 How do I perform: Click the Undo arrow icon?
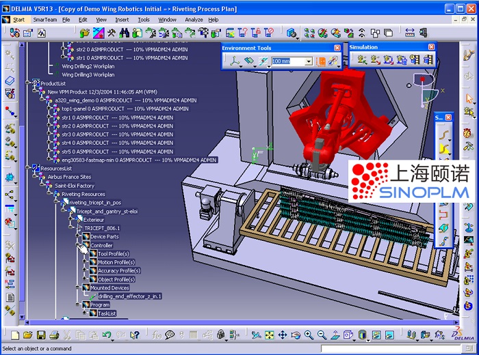click(x=106, y=335)
